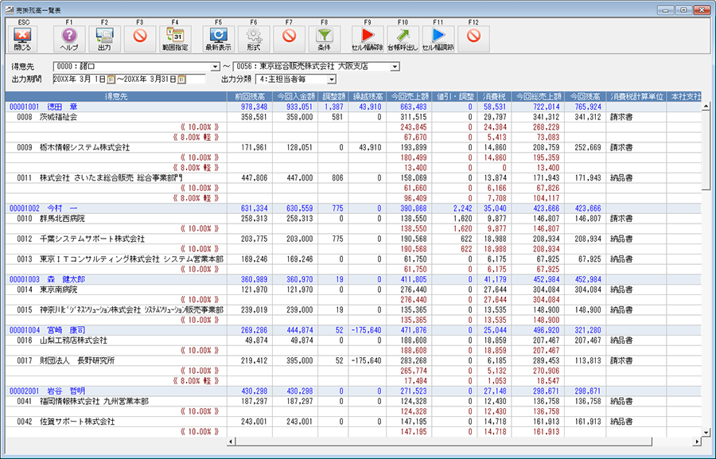The height and width of the screenshot is (459, 716).
Task: Open 範囲指定 calendar icon in toolbar
Action: 175,39
